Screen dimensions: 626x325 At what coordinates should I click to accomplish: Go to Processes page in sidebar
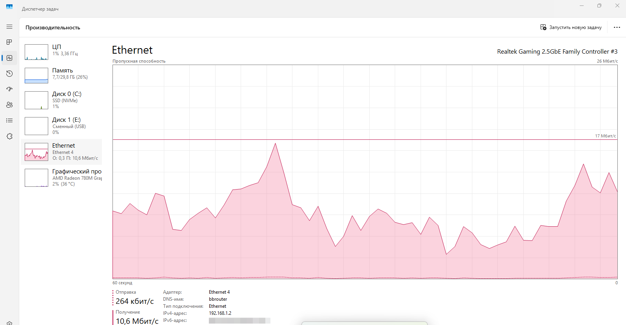(9, 42)
